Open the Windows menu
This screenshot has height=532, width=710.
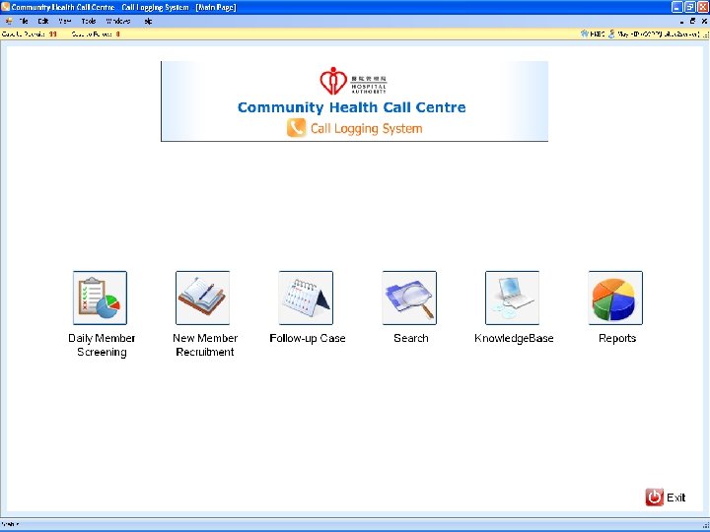tap(118, 21)
